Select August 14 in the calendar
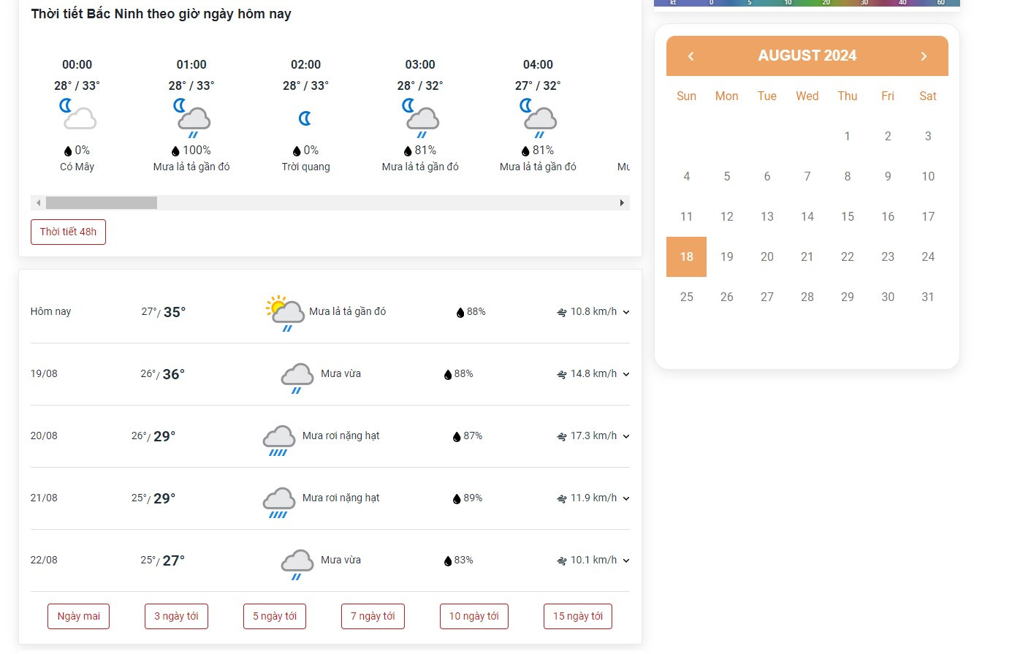 807,216
